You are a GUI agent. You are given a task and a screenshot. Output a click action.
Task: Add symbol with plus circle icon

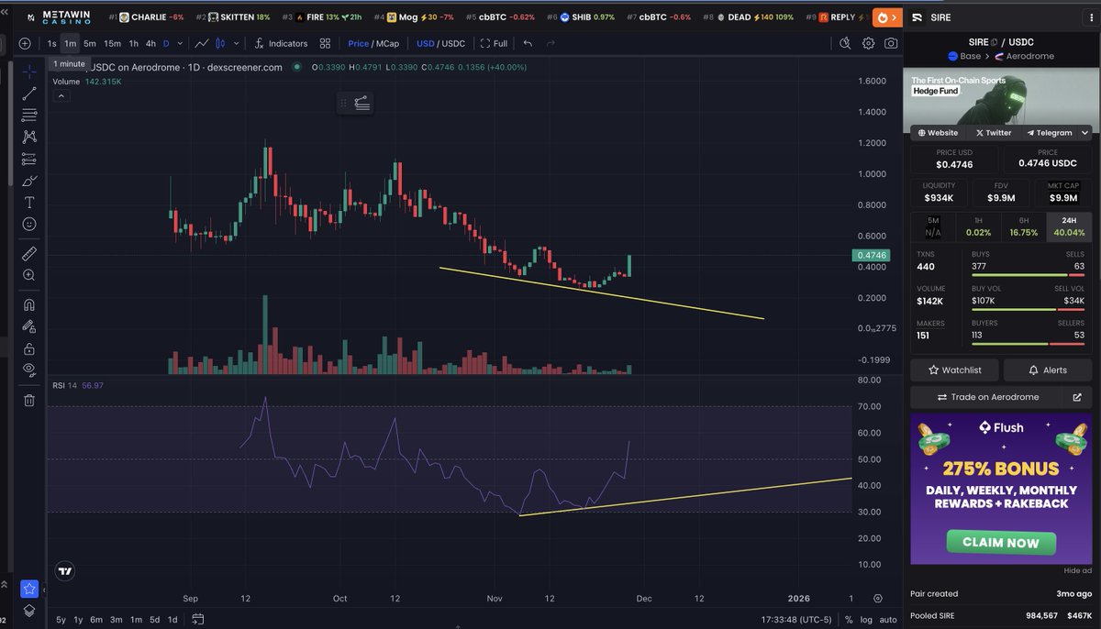tap(25, 43)
